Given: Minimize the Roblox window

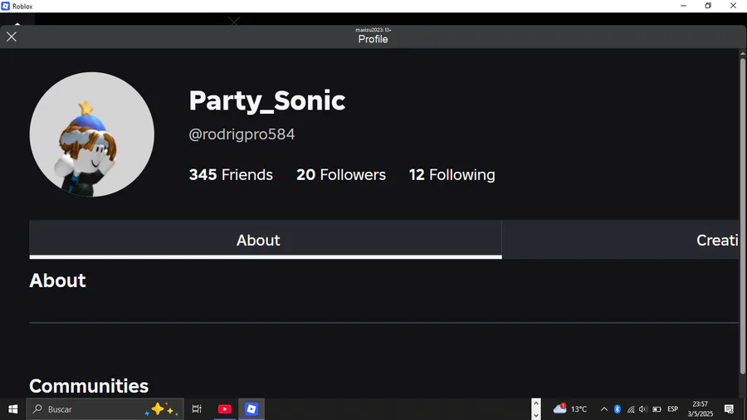Looking at the screenshot, I should click(x=684, y=6).
